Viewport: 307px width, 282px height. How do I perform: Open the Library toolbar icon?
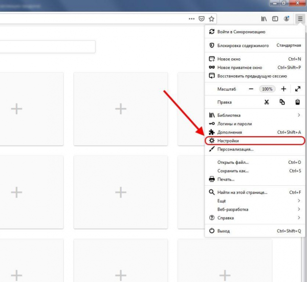click(264, 19)
